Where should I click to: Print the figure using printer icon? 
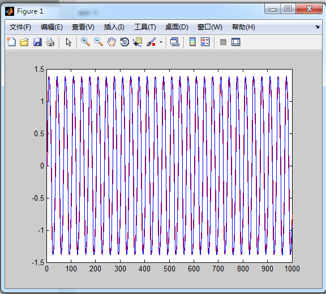(x=50, y=42)
